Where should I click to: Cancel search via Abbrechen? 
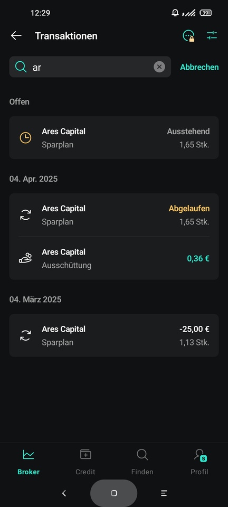[199, 67]
